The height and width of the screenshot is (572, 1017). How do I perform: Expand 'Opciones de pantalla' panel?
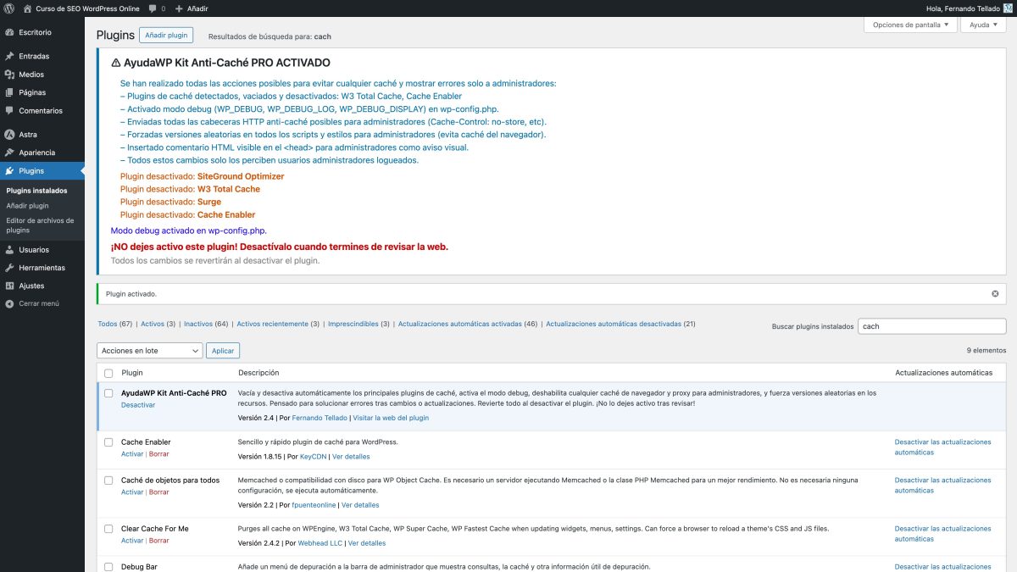(911, 25)
